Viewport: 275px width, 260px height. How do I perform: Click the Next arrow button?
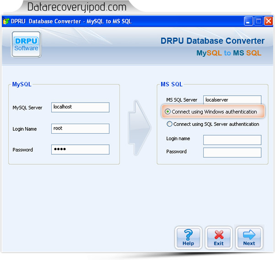point(249,238)
